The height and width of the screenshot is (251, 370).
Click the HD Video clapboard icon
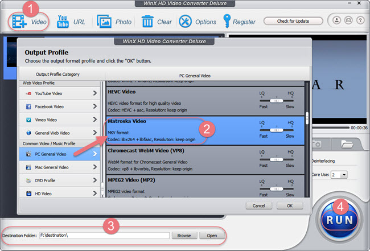[28, 194]
